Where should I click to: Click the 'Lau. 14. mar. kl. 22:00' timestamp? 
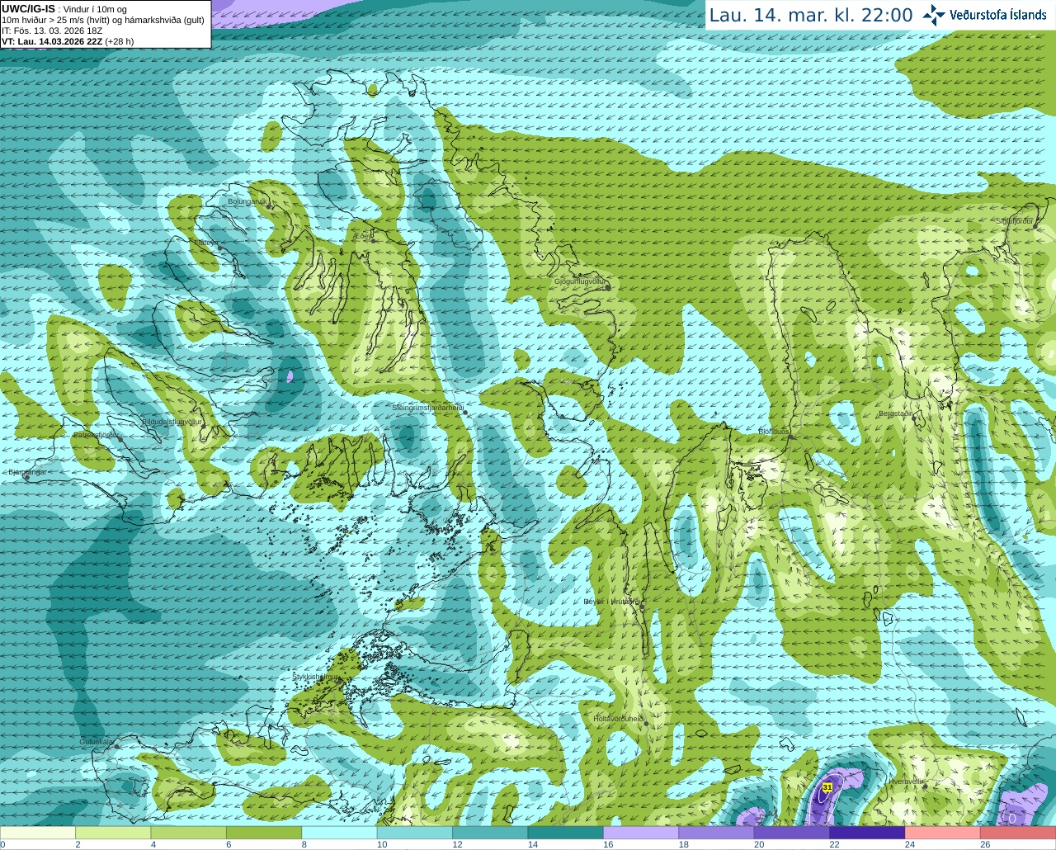[811, 15]
